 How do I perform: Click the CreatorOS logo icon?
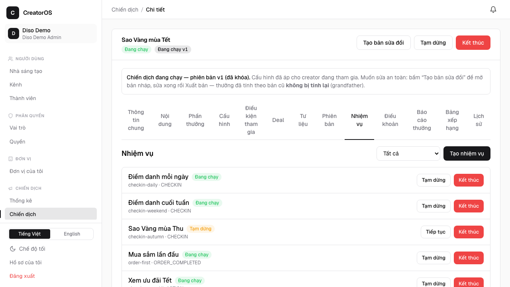pos(13,13)
